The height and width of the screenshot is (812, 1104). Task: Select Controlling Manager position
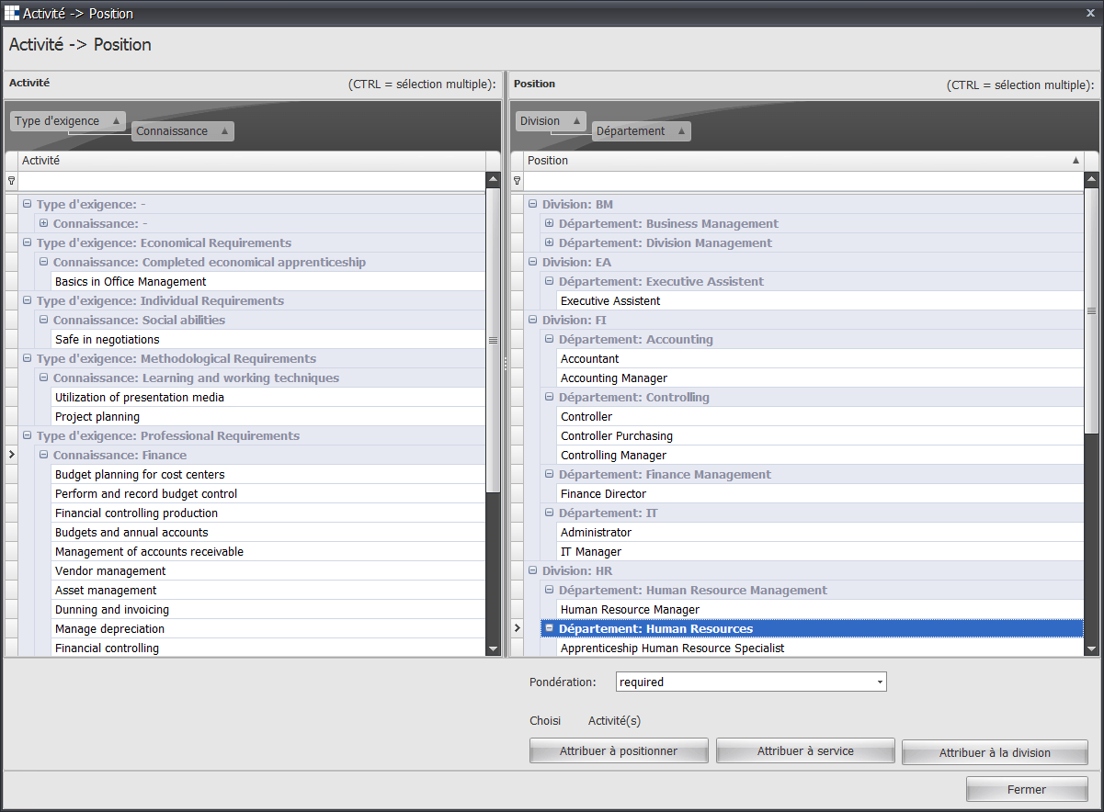tap(613, 456)
